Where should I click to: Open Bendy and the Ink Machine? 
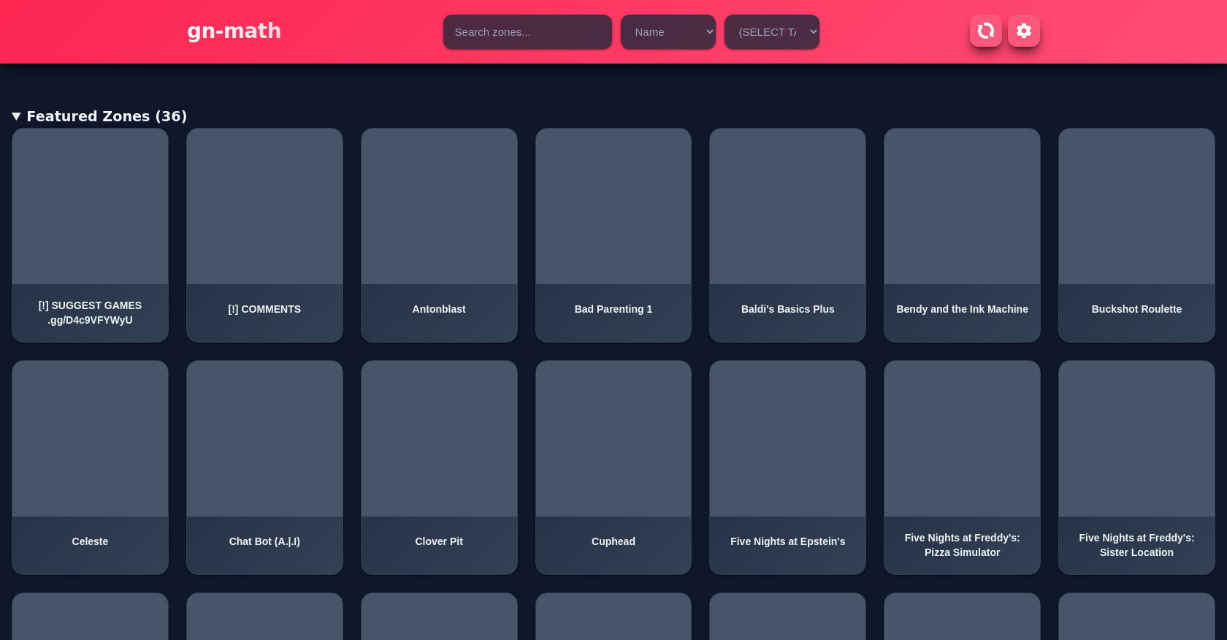(x=962, y=235)
